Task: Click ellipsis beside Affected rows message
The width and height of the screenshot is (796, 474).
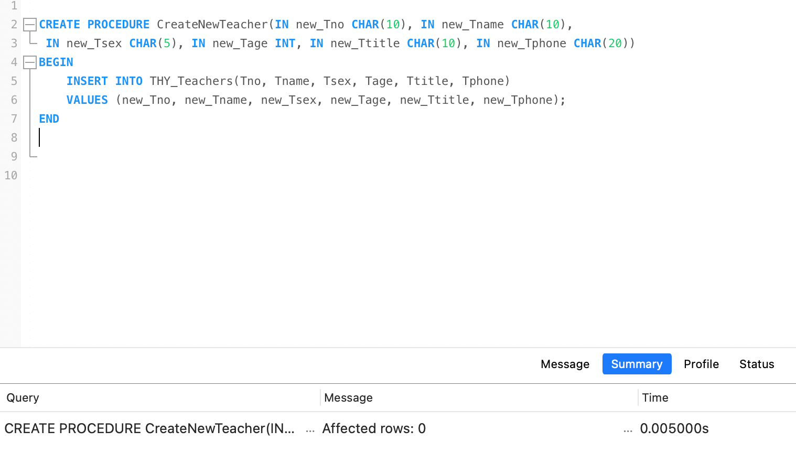Action: click(628, 429)
